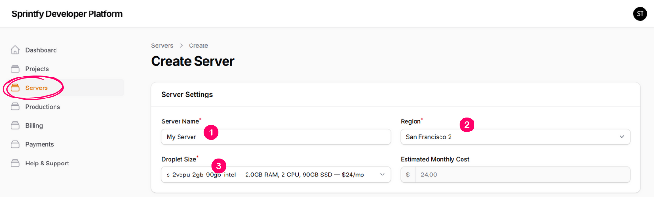Click the Sprintfy Developer Platform title
Screen dimensions: 654x197
(67, 14)
